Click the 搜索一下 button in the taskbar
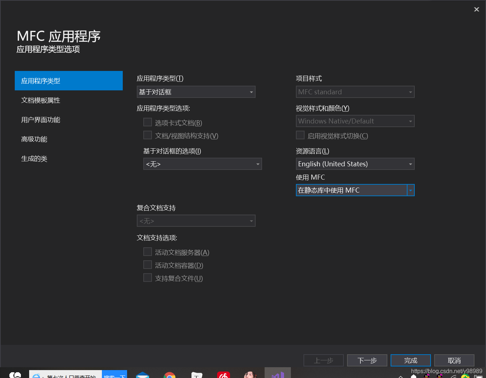This screenshot has height=378, width=486. (114, 374)
